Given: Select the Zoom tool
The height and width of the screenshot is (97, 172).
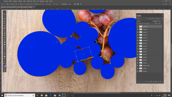Looking at the screenshot, I should tap(5, 59).
